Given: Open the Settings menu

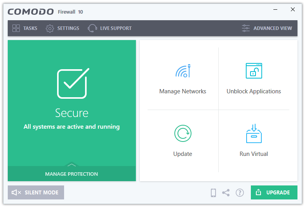Looking at the screenshot, I should 63,28.
